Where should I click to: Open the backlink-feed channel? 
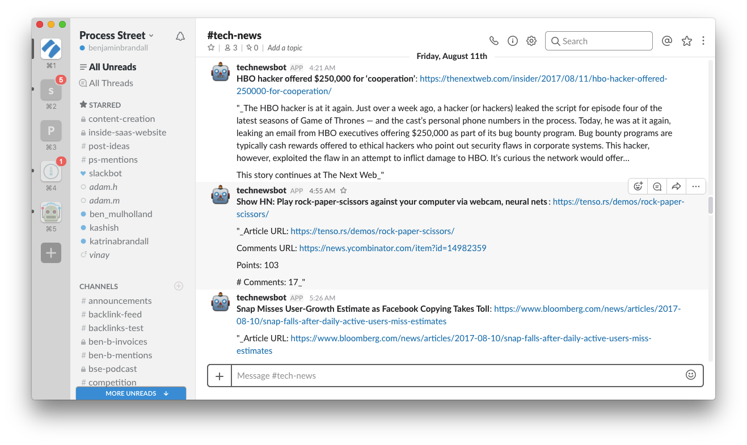(115, 315)
